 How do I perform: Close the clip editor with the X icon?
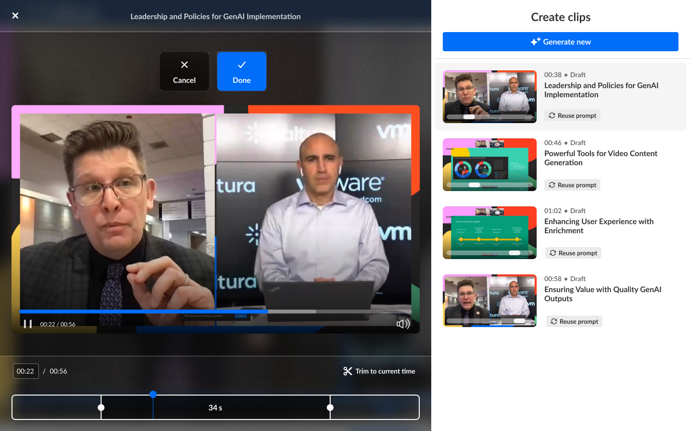15,16
